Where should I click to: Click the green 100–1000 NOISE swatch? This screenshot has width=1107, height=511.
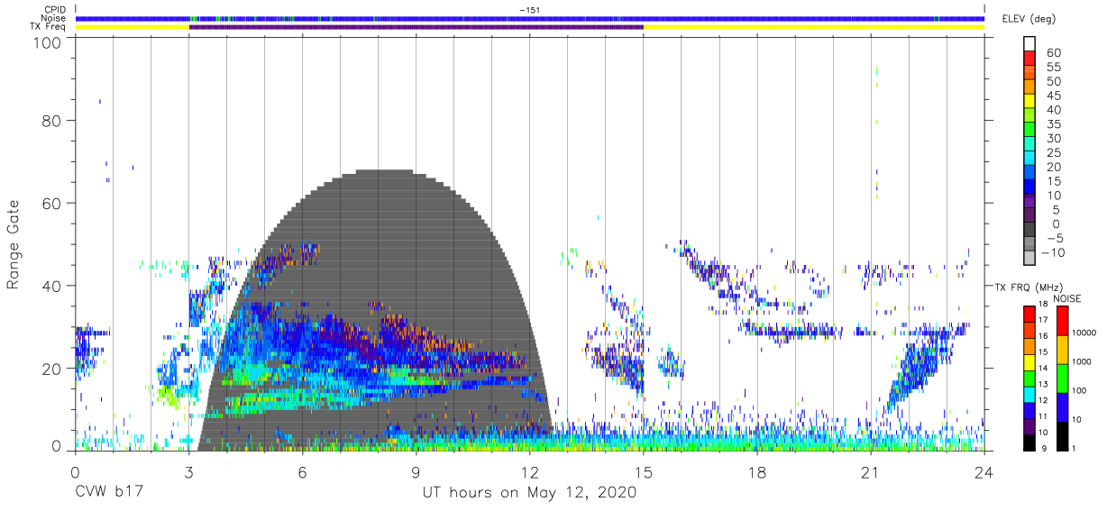(1061, 377)
